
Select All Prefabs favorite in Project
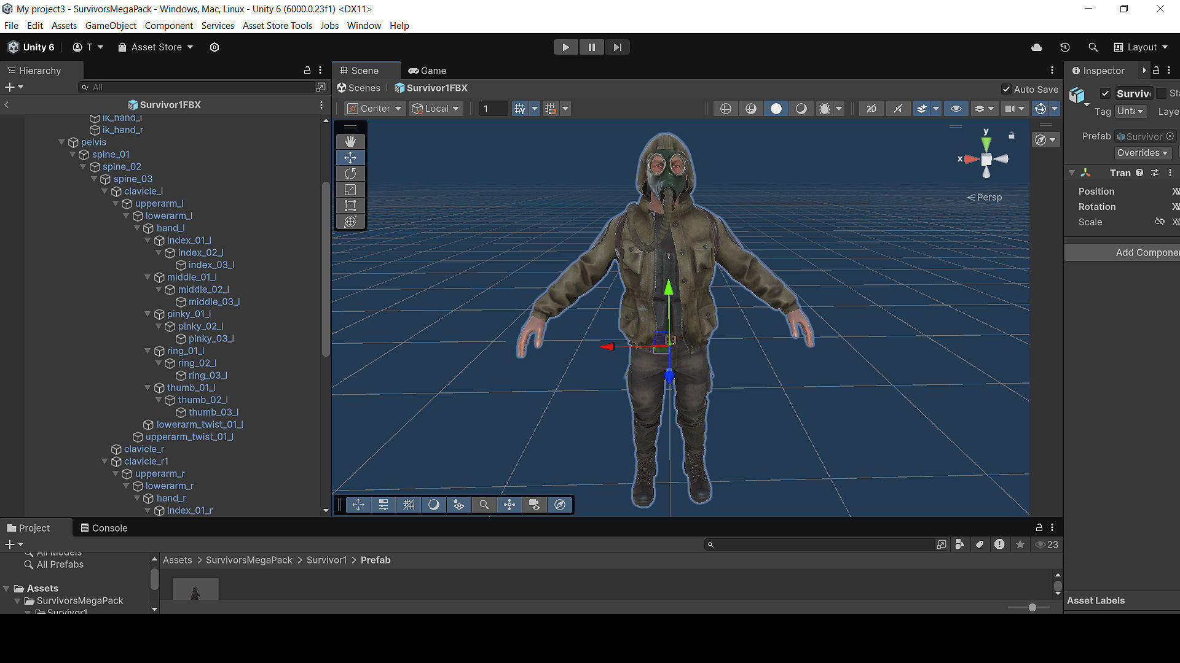pos(60,564)
